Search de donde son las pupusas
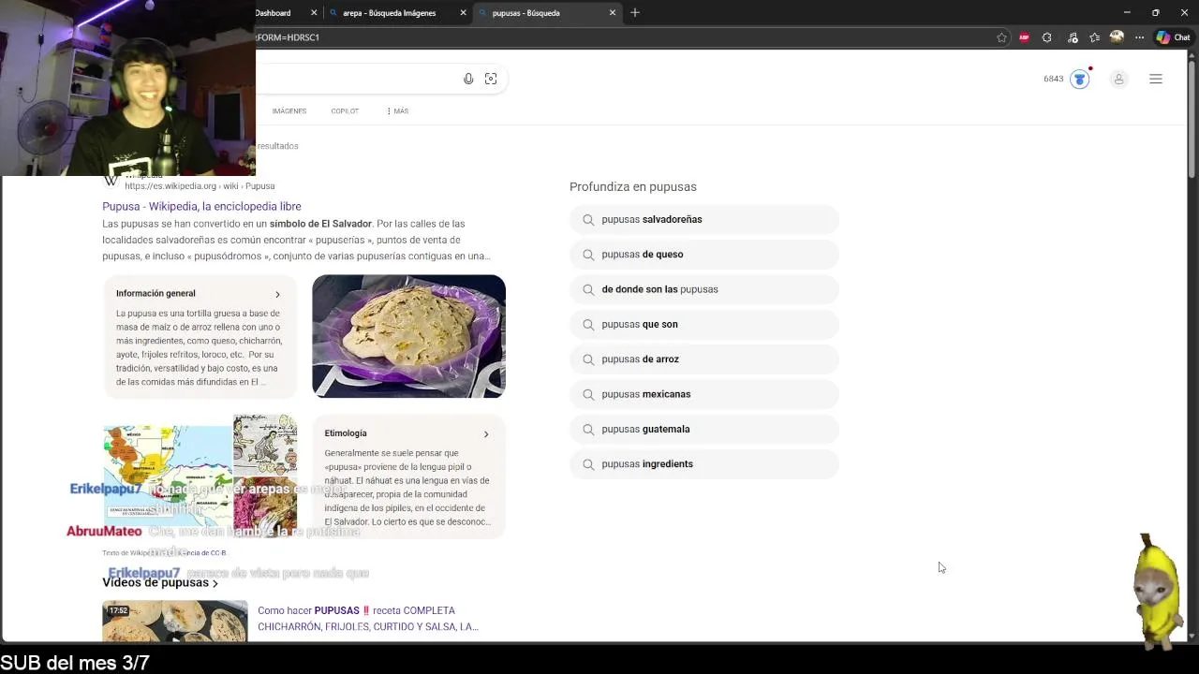 [x=703, y=289]
